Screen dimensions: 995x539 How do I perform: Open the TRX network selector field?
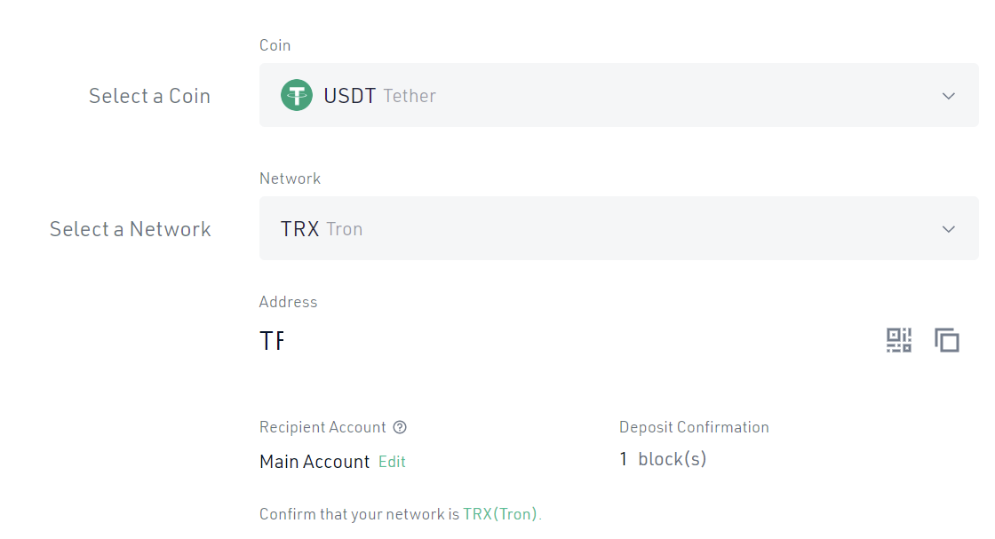[618, 228]
